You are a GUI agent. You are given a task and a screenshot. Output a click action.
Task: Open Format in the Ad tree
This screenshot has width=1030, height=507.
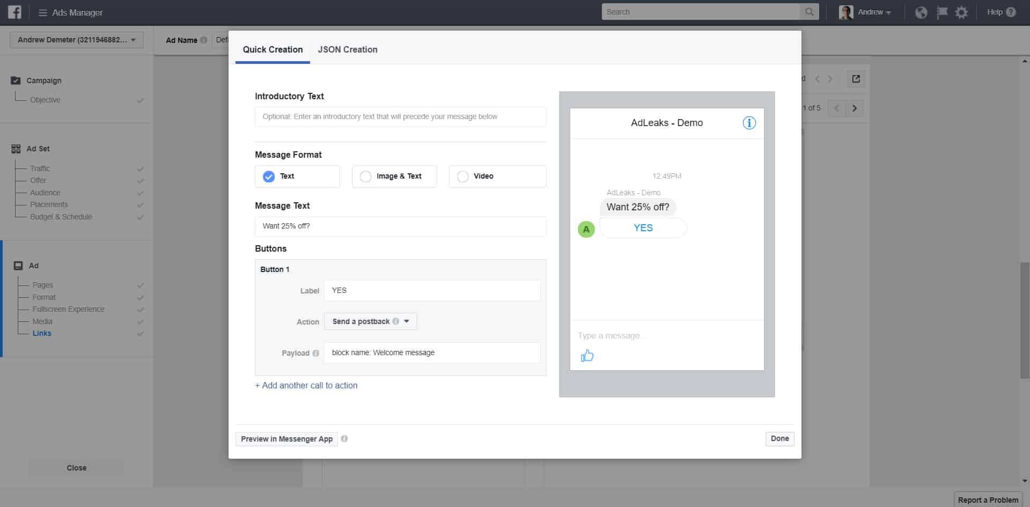coord(44,297)
